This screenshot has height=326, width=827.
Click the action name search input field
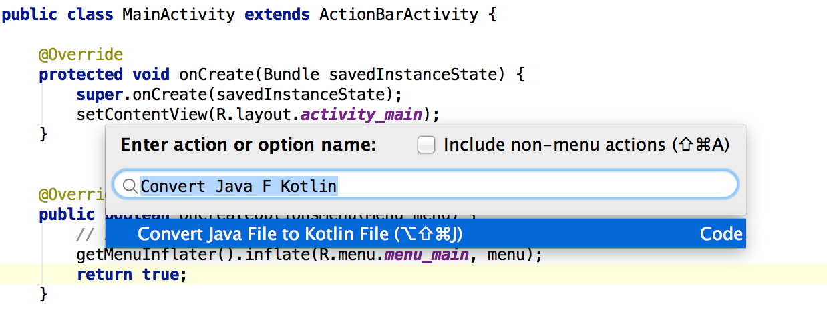point(426,185)
